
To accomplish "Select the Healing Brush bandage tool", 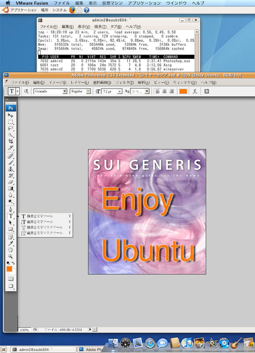I will [x=10, y=156].
